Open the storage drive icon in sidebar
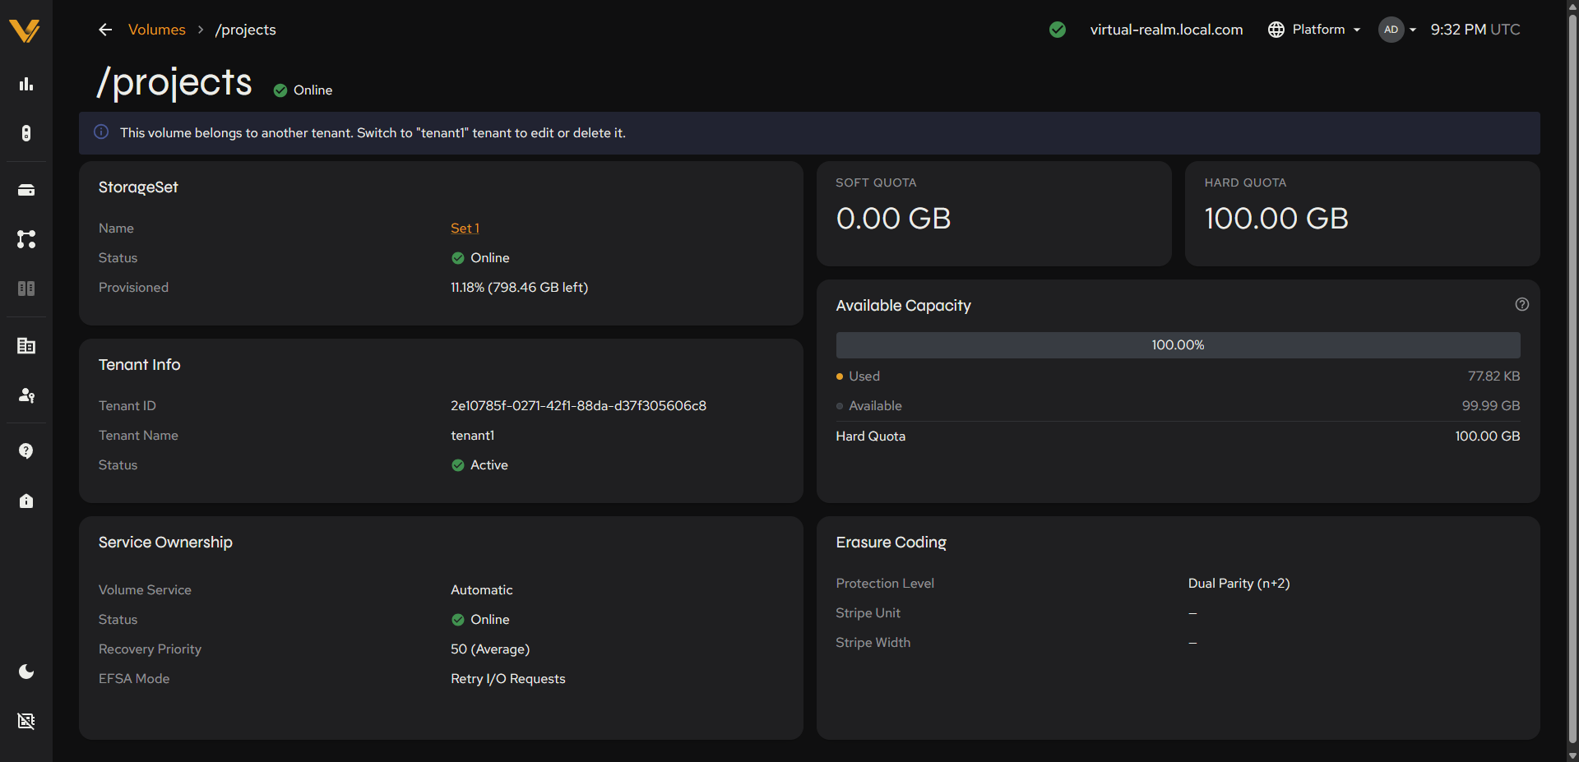The width and height of the screenshot is (1579, 762). click(x=26, y=190)
